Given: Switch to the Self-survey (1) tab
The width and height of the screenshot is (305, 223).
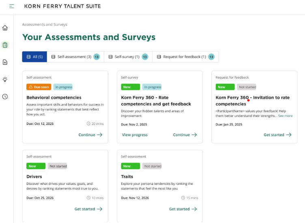Looking at the screenshot, I should pos(128,57).
